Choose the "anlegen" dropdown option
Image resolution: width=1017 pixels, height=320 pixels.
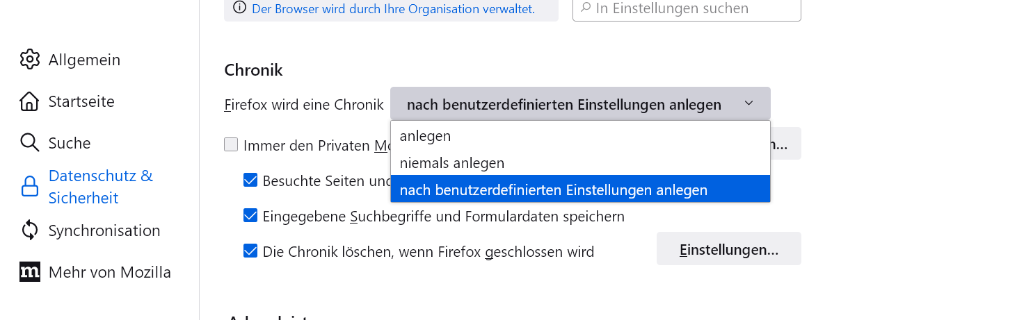point(426,136)
